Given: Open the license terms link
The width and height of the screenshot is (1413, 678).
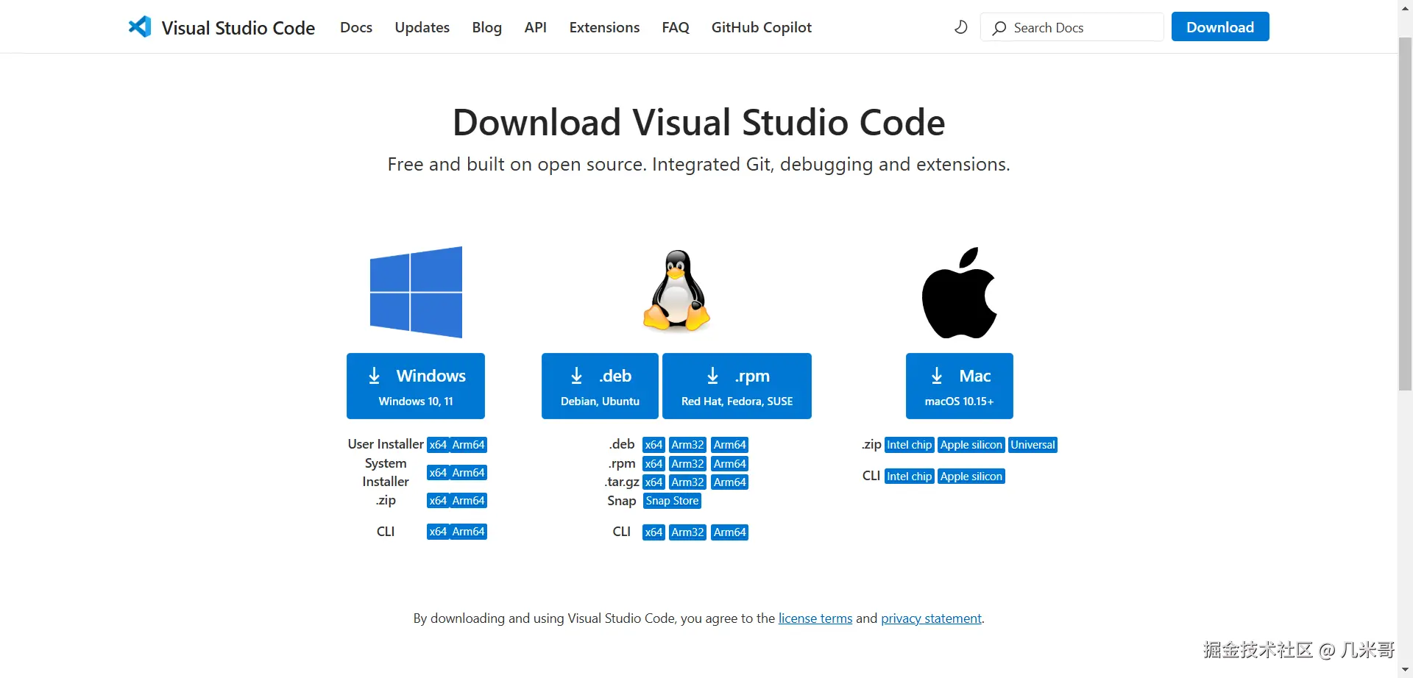Looking at the screenshot, I should (815, 618).
